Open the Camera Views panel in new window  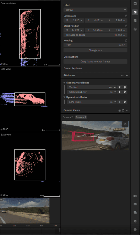[x=123, y=110]
